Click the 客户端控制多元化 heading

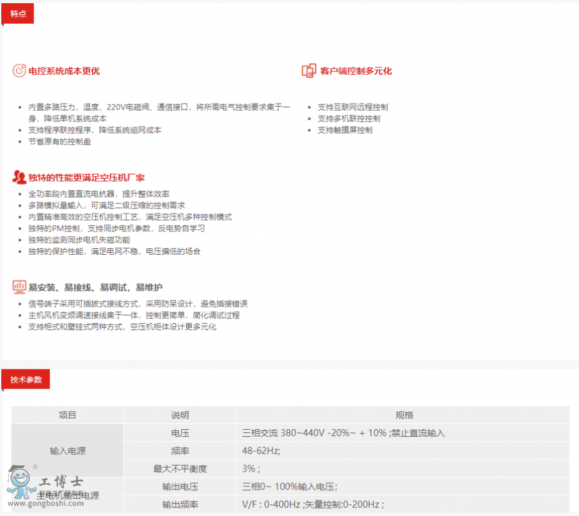[x=356, y=71]
